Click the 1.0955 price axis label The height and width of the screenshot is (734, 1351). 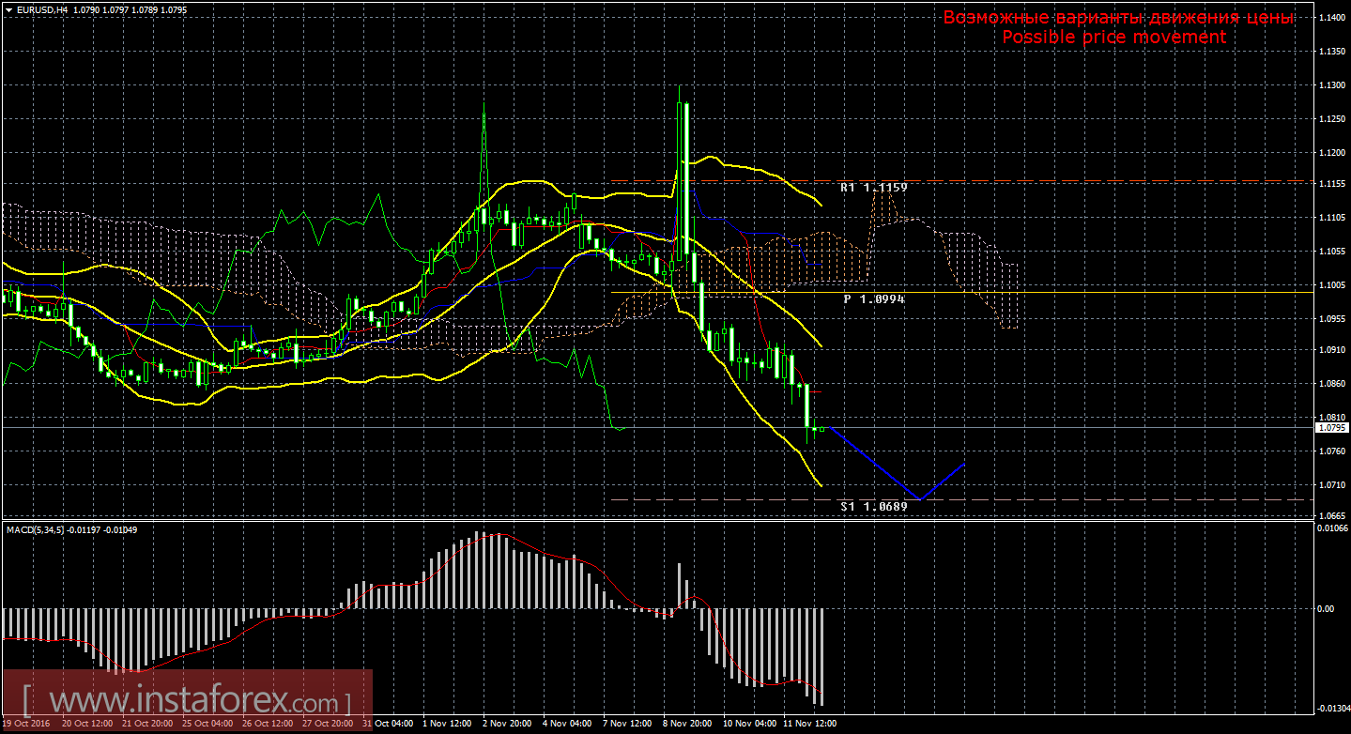1330,318
